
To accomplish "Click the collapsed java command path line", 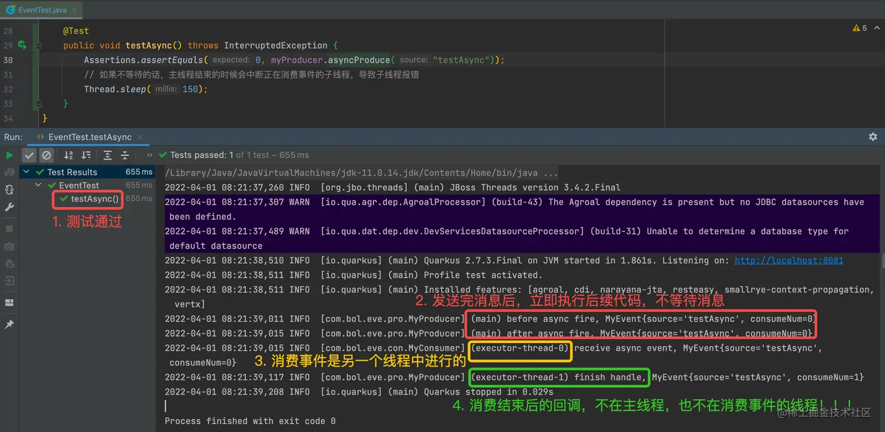I will (361, 172).
